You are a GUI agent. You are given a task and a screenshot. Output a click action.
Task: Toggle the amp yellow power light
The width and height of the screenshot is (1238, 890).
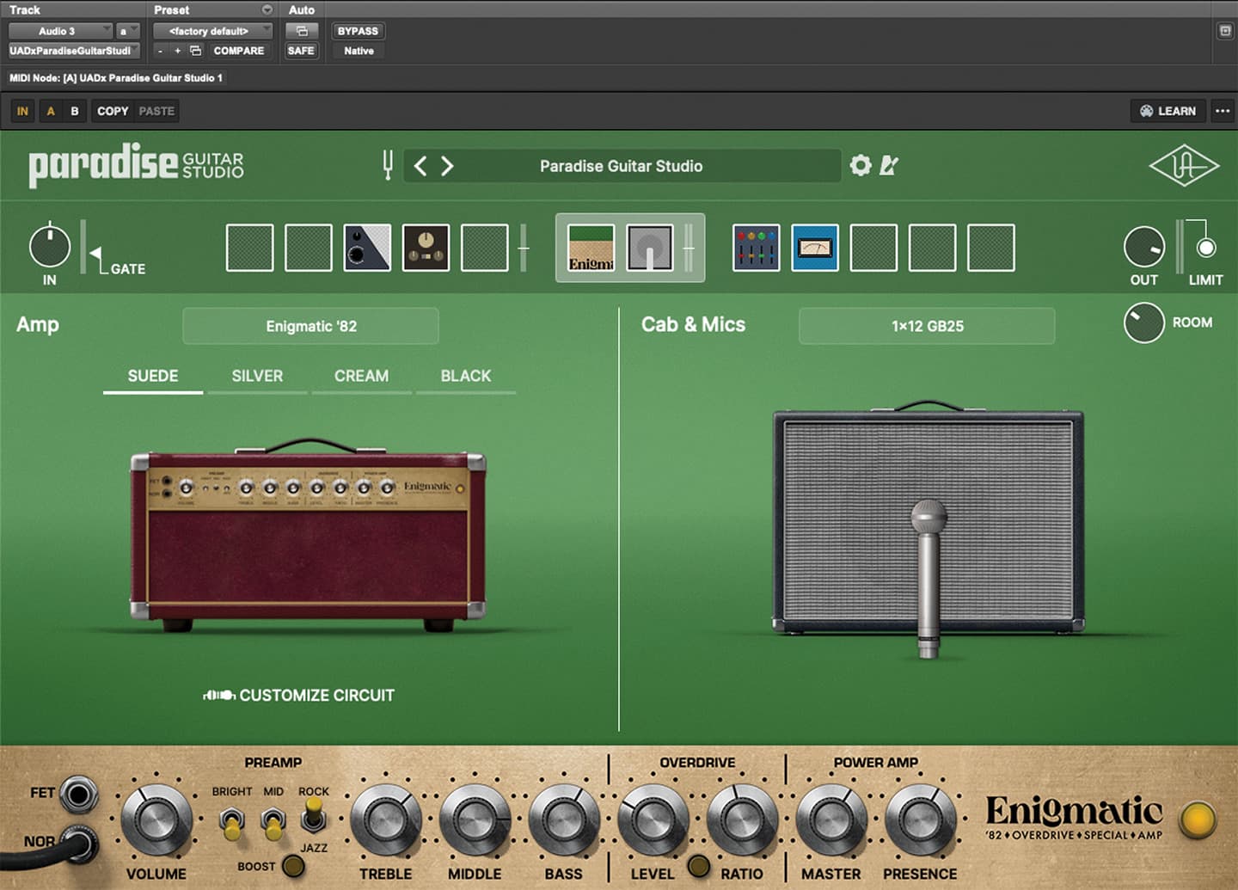(x=1198, y=820)
